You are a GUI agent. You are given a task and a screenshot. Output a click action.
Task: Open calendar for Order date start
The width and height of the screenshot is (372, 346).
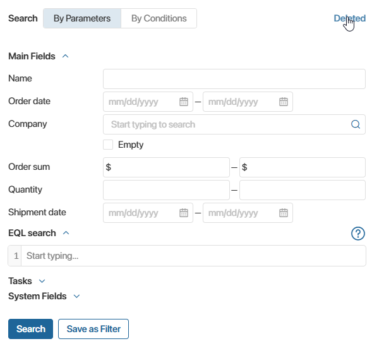point(184,102)
